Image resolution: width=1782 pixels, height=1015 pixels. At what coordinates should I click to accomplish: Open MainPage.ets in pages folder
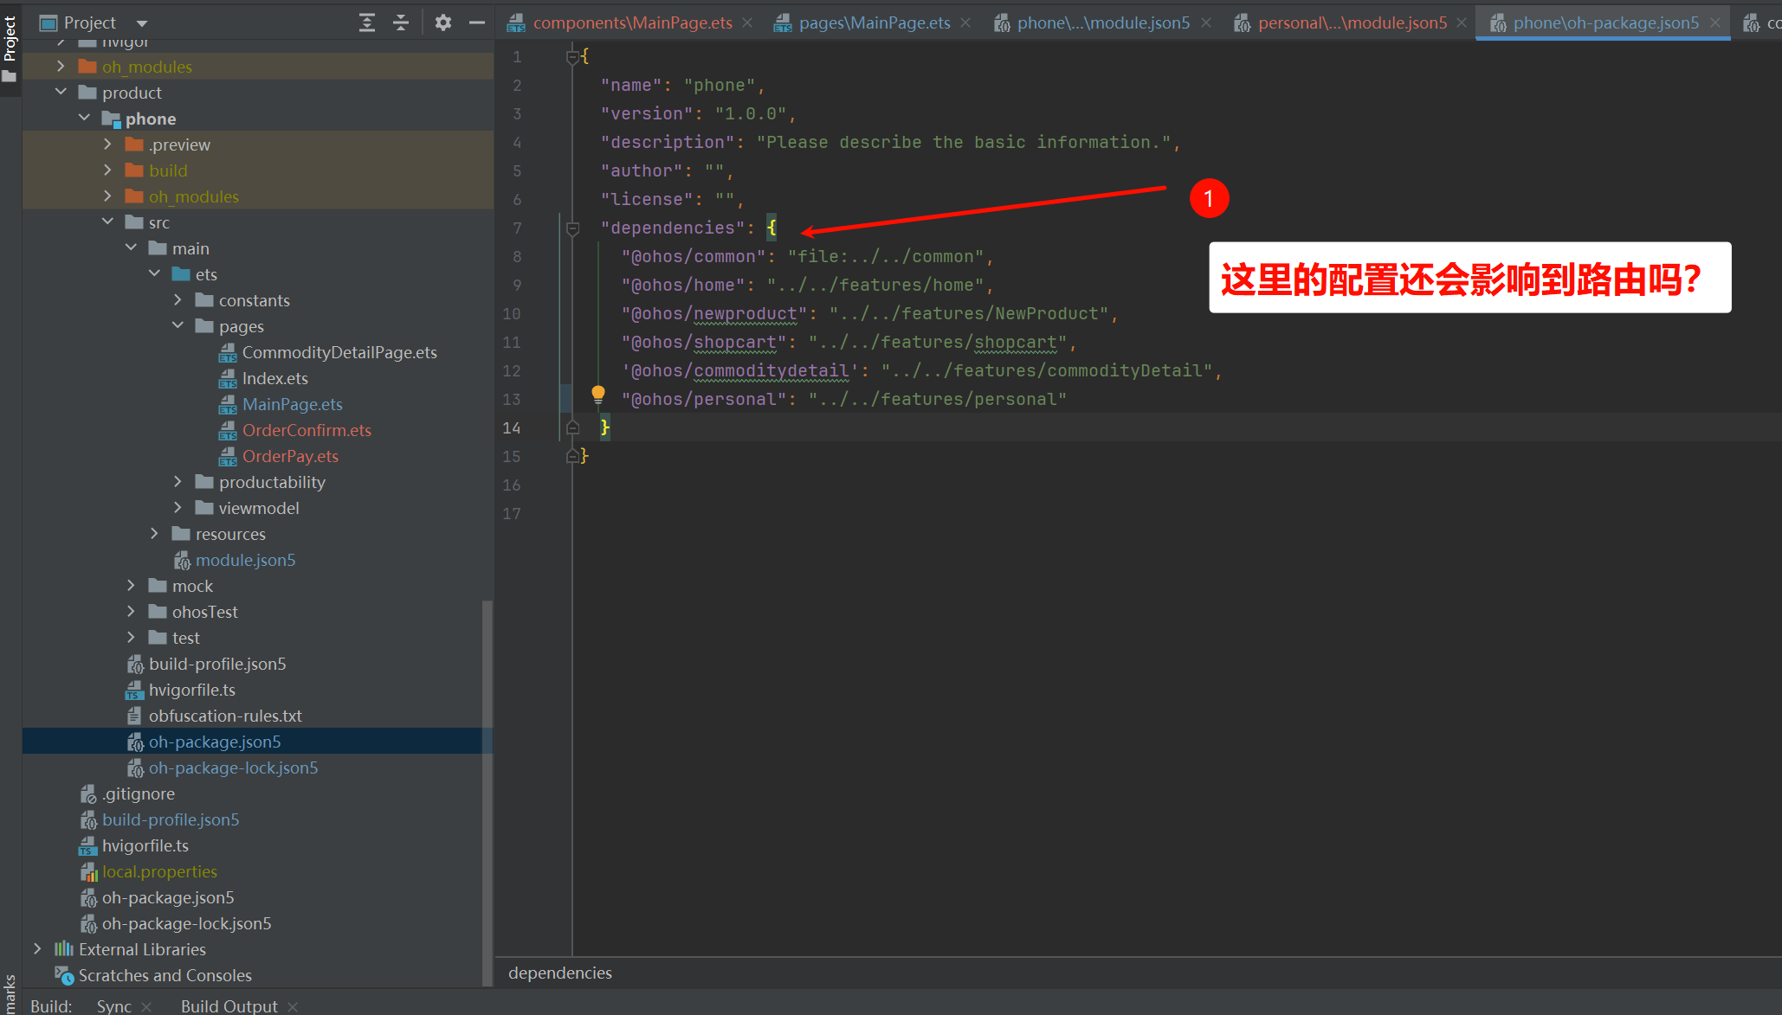[x=292, y=404]
